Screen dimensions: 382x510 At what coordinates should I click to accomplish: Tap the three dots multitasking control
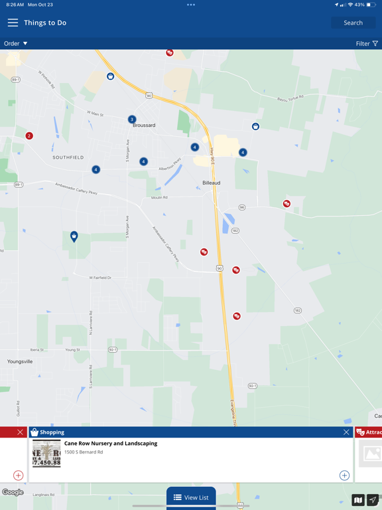pyautogui.click(x=191, y=5)
